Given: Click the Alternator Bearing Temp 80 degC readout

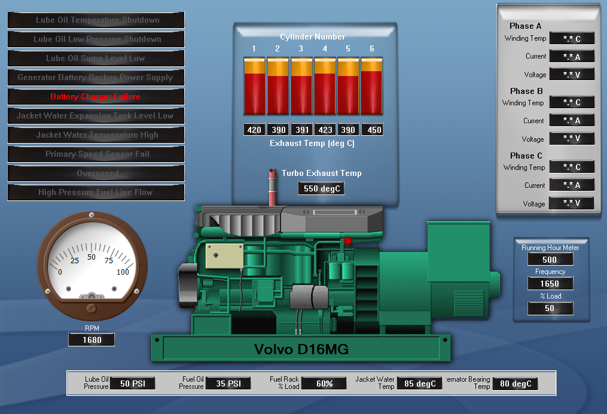Looking at the screenshot, I should 516,383.
